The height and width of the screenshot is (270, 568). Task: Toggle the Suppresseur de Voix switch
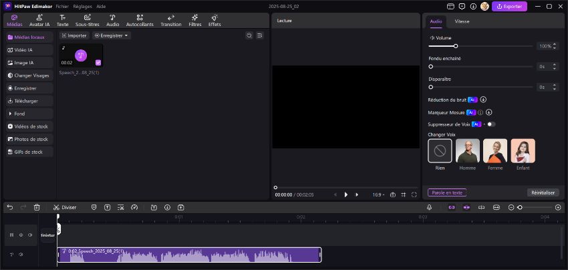coord(490,124)
